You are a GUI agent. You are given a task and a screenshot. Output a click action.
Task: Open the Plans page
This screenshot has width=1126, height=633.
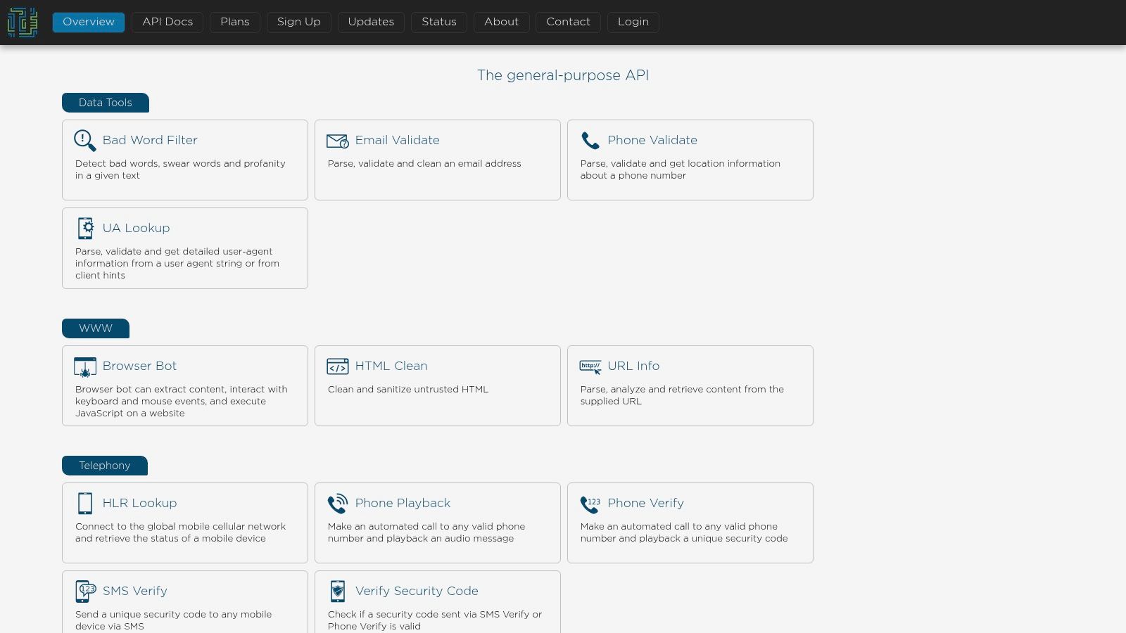coord(234,22)
